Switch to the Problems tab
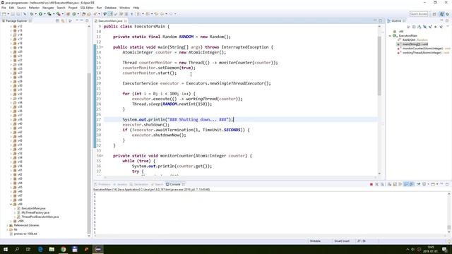 point(102,184)
